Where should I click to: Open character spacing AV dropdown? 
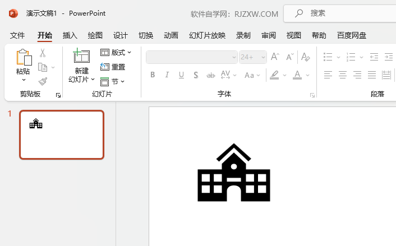[228, 75]
